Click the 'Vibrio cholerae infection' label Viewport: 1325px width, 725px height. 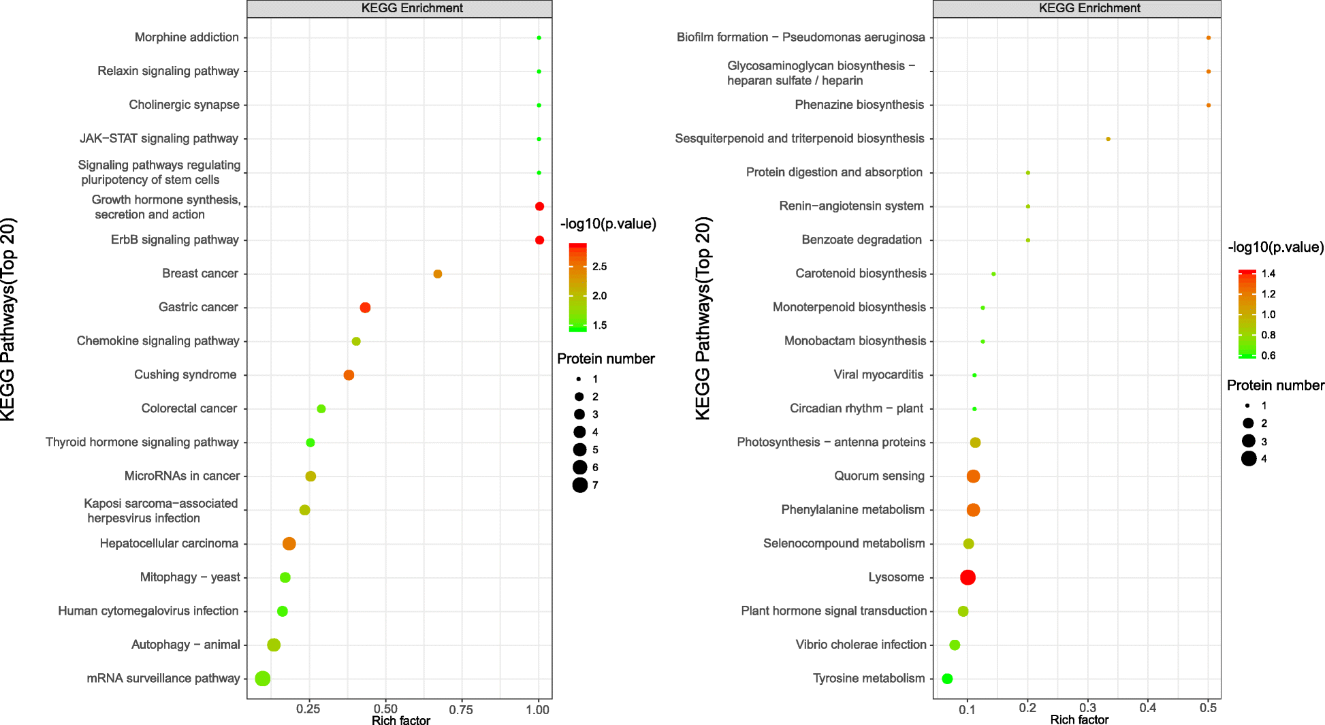click(x=861, y=645)
